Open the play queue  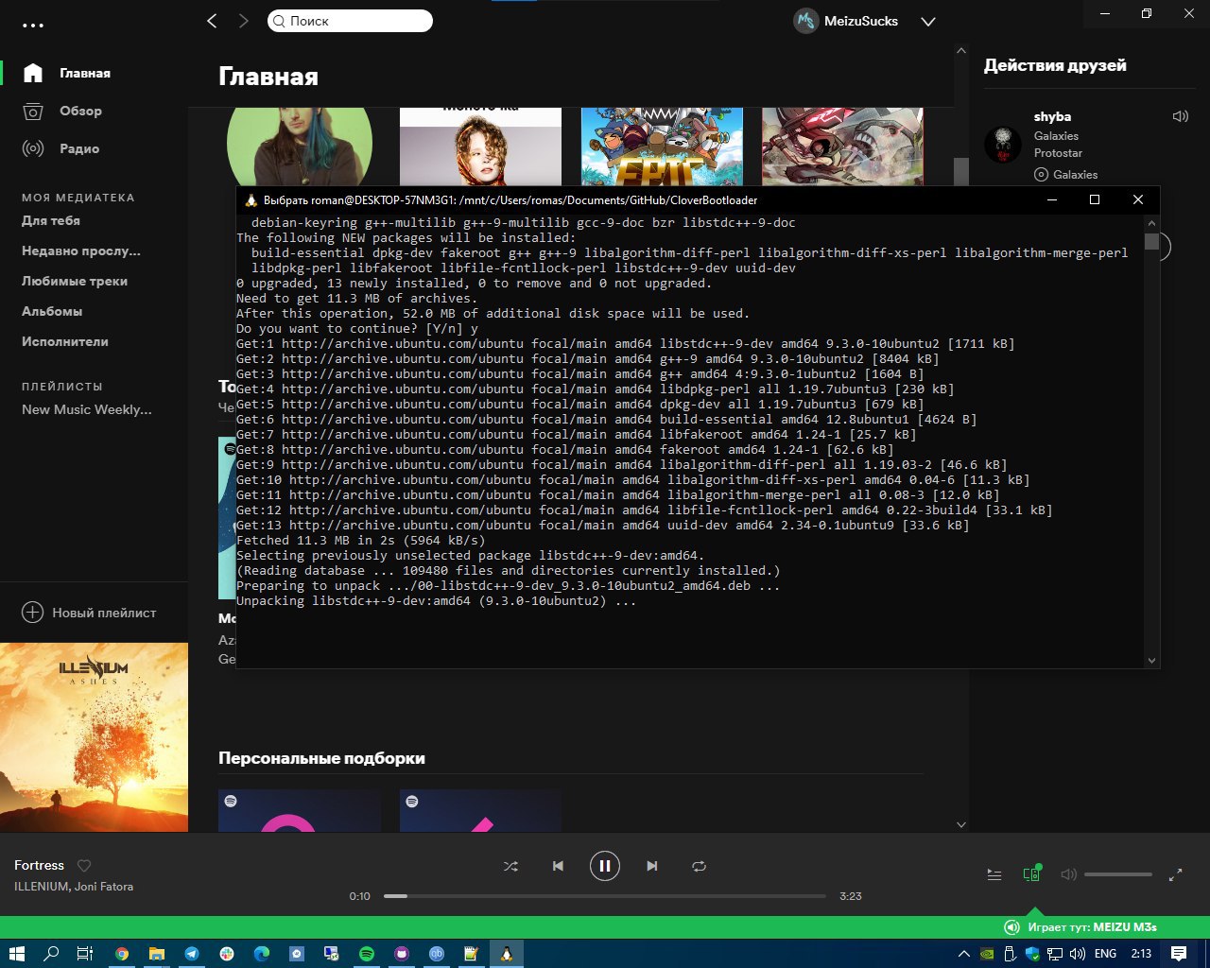pyautogui.click(x=994, y=874)
